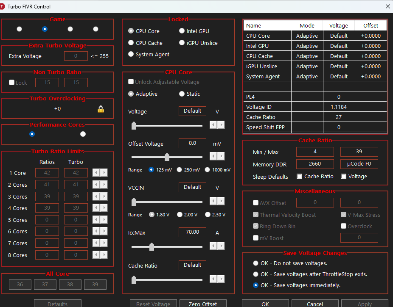The image size is (393, 307).
Task: Decrease the 3 Cores turbo ratio arrow
Action: tap(96, 196)
